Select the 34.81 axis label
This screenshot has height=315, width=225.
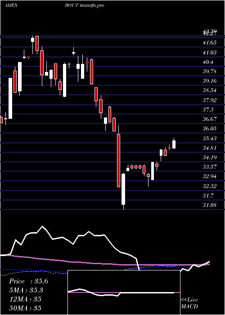pos(210,148)
